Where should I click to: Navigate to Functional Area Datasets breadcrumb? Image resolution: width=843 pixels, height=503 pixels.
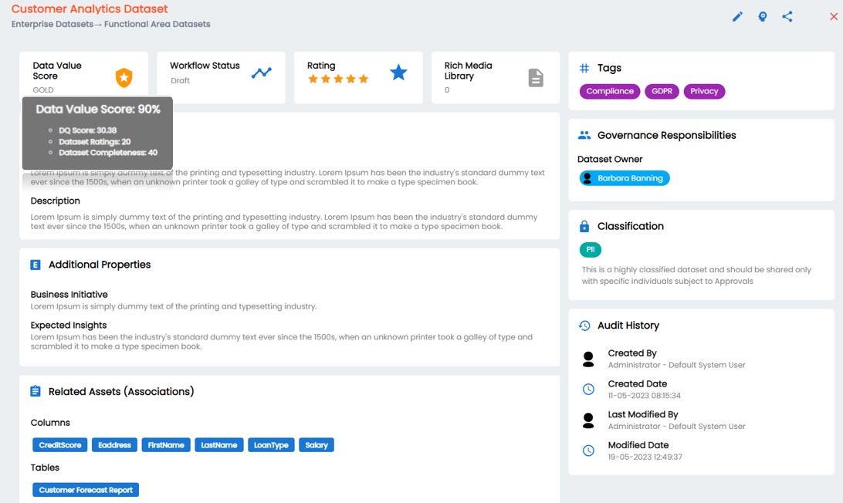(160, 24)
